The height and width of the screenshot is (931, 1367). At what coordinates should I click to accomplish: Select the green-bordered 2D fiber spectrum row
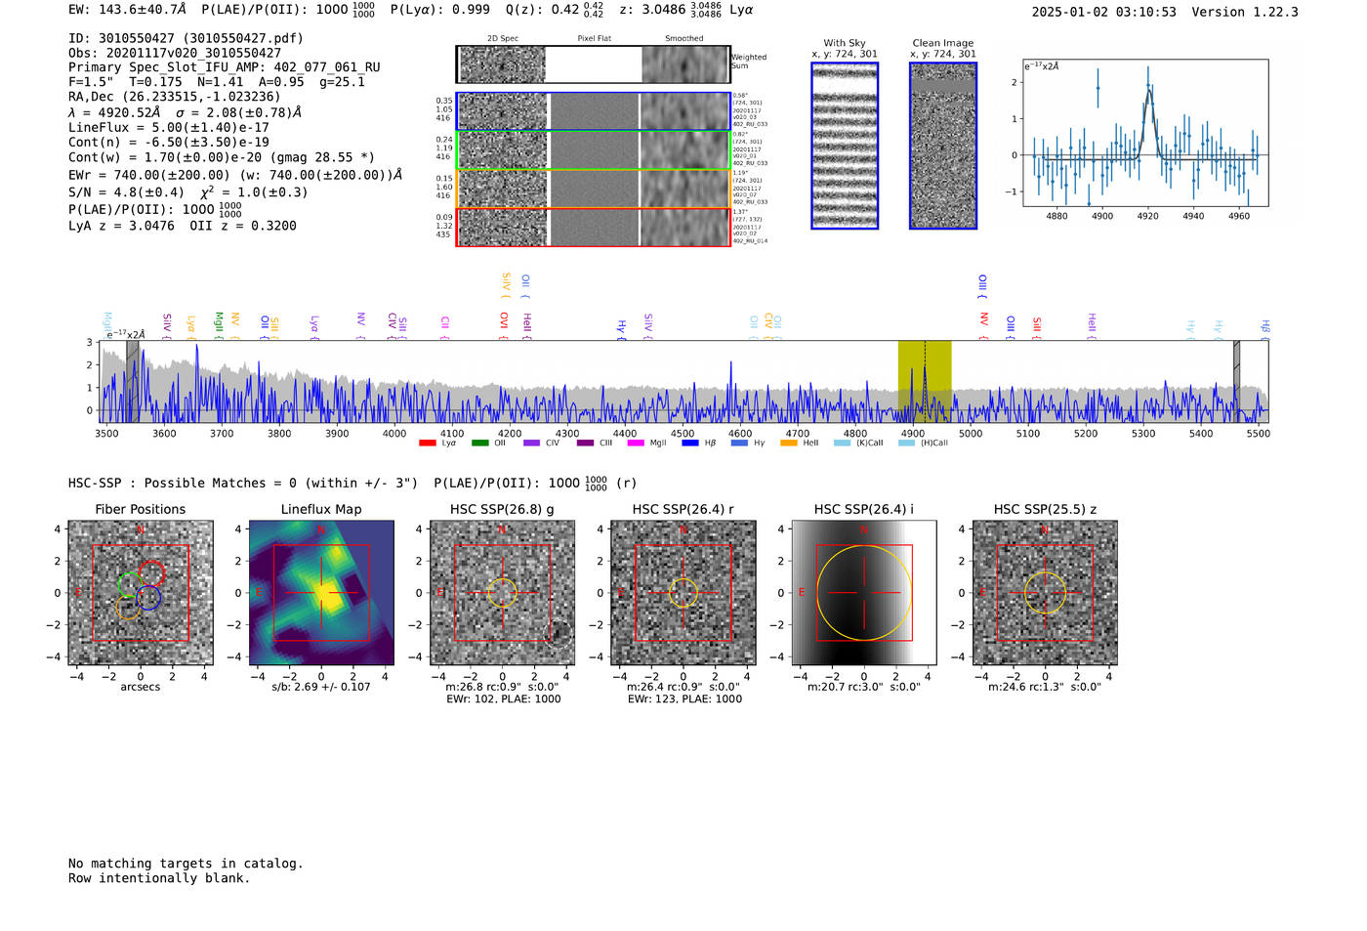tap(594, 149)
